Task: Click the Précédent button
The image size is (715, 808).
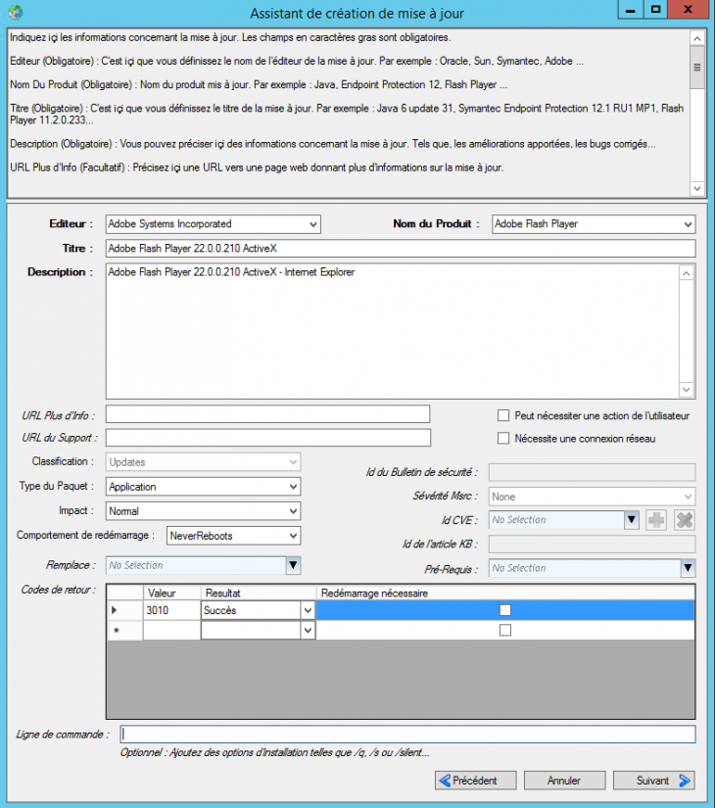Action: click(475, 781)
